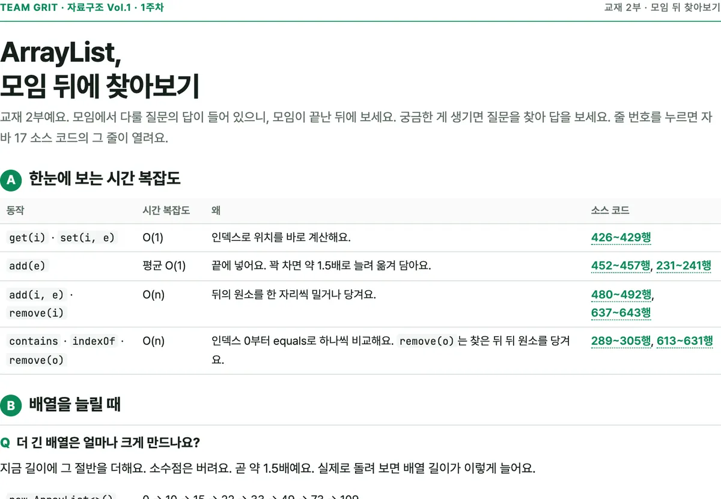
Task: Click the 637~643행 source link
Action: 621,312
